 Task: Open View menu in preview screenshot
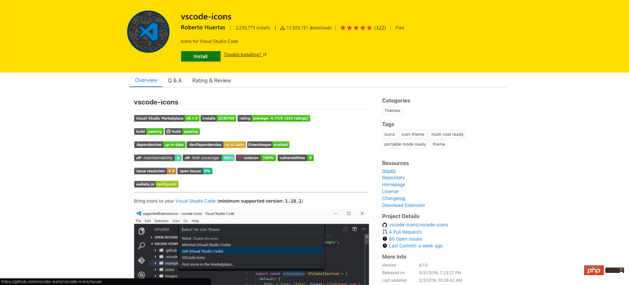[x=176, y=221]
